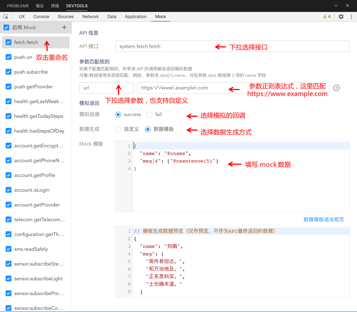
Task: Switch to the Network tab
Action: (x=90, y=17)
